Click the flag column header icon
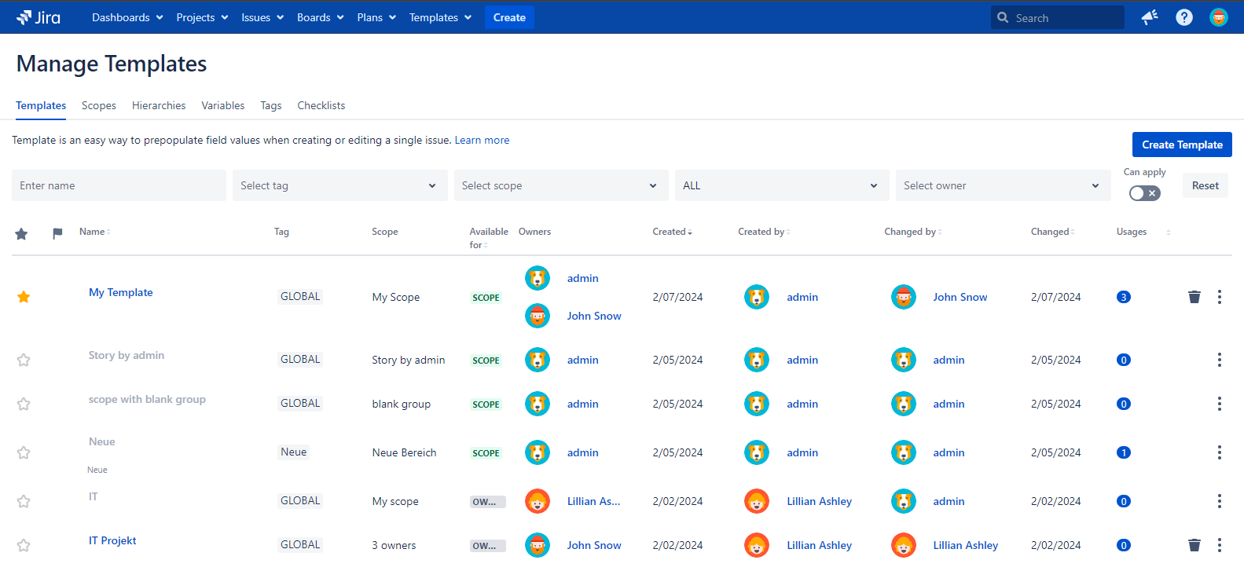 pyautogui.click(x=57, y=233)
